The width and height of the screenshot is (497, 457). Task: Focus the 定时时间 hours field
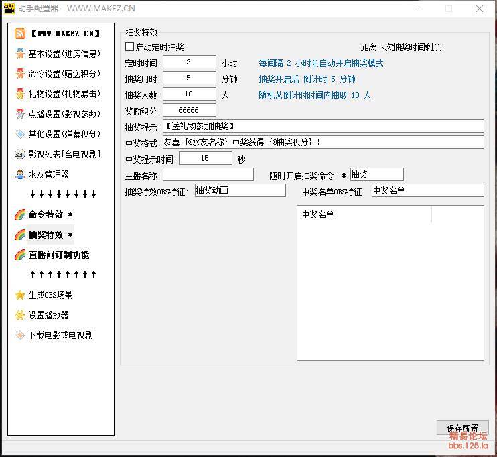[x=190, y=62]
